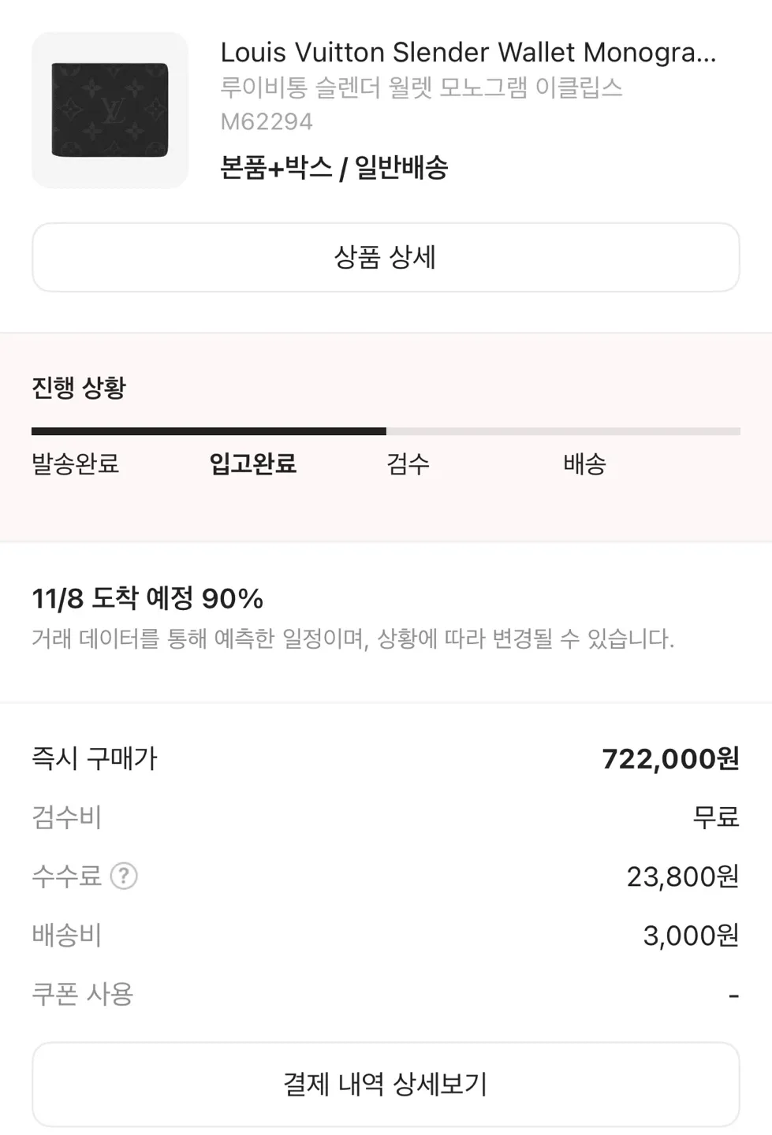Select the 배송 progress step
The height and width of the screenshot is (1135, 772).
(x=584, y=463)
